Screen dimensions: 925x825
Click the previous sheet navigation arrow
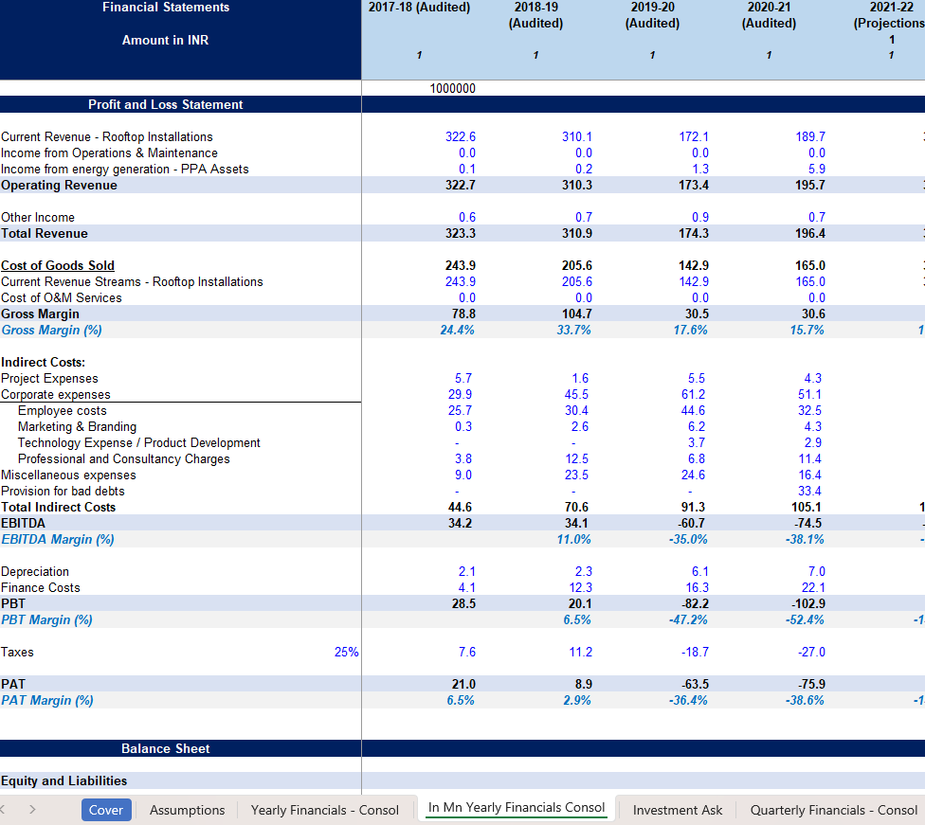[x=8, y=810]
